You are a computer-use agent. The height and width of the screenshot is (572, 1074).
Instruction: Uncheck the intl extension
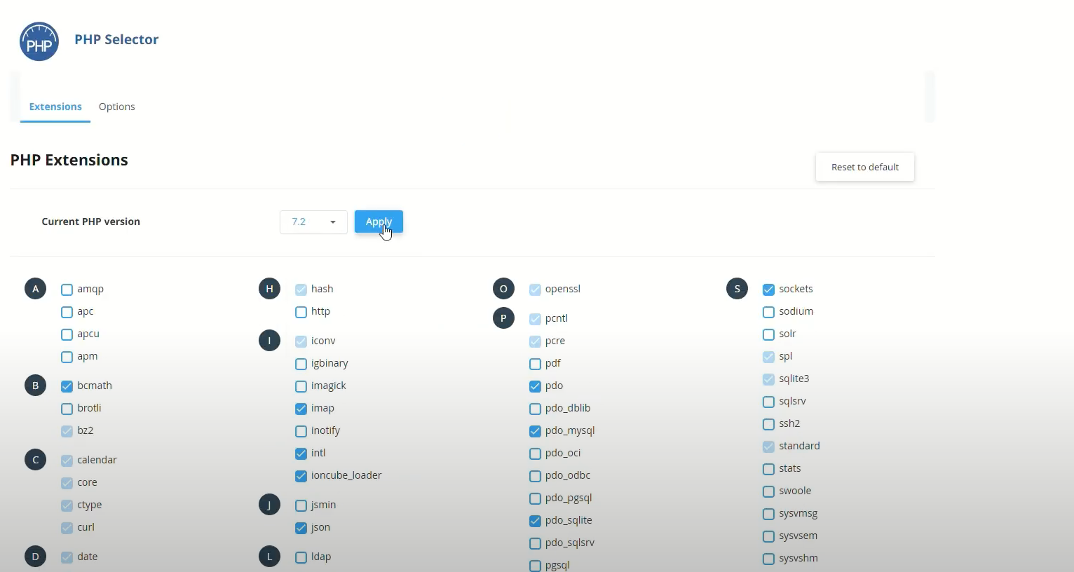(301, 454)
